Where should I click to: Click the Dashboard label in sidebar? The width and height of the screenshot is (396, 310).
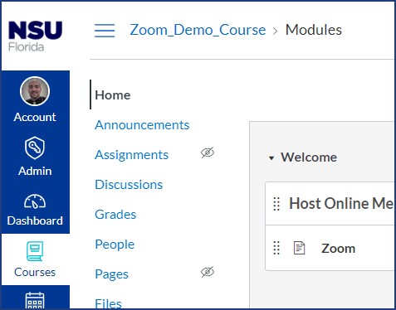(x=35, y=220)
